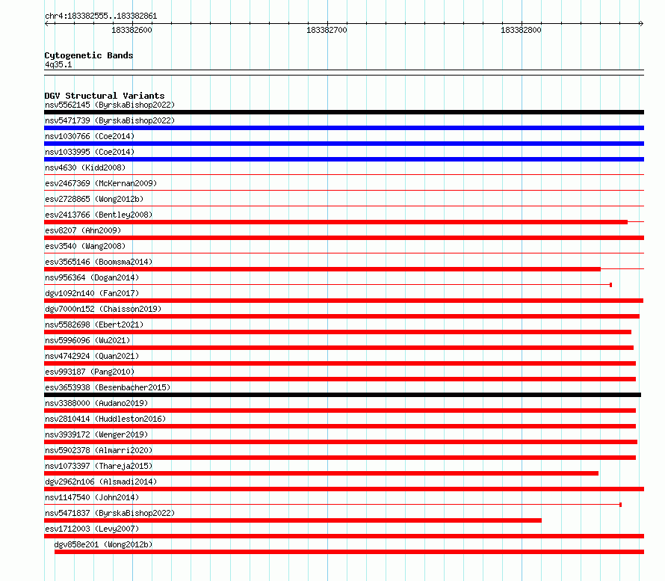
Task: Select nsv3388000 (Audano2019) label
Action: point(96,403)
